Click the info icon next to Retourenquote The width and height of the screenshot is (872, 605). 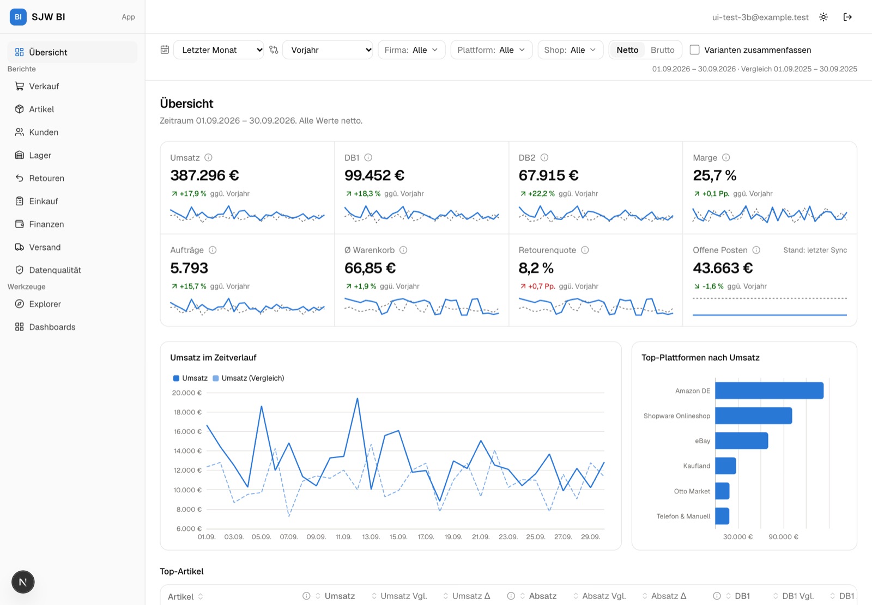point(585,250)
